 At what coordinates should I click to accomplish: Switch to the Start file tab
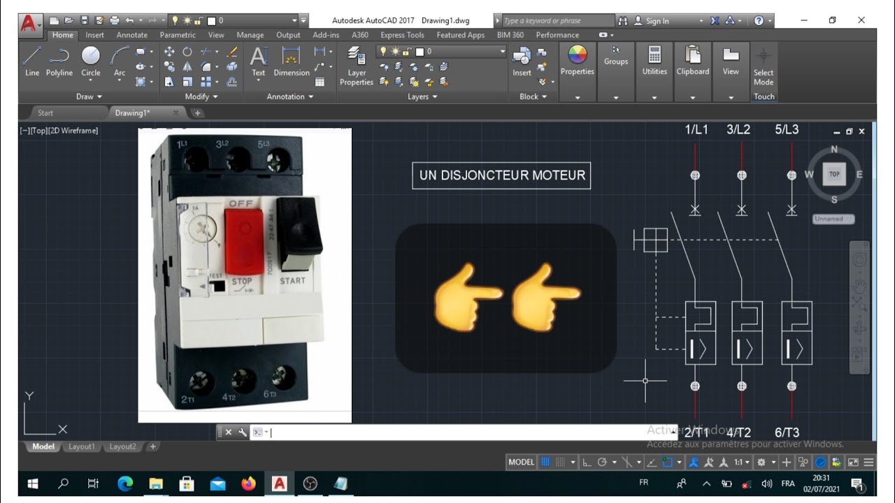[x=45, y=112]
